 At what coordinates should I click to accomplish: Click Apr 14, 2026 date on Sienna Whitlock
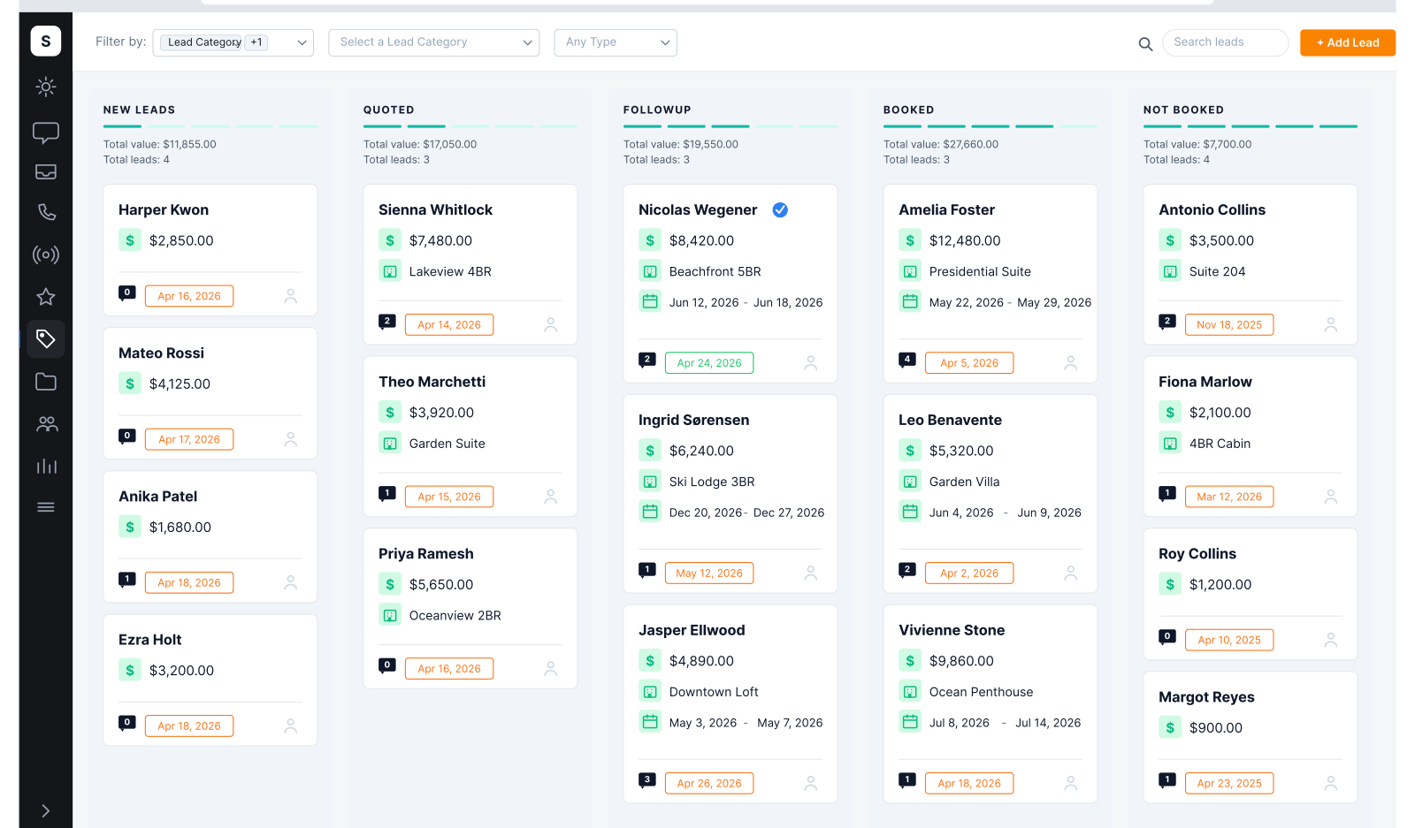click(x=449, y=324)
